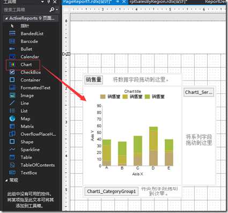Select the 销售量 data field box
Image resolution: width=228 pixels, height=213 pixels.
[x=94, y=79]
